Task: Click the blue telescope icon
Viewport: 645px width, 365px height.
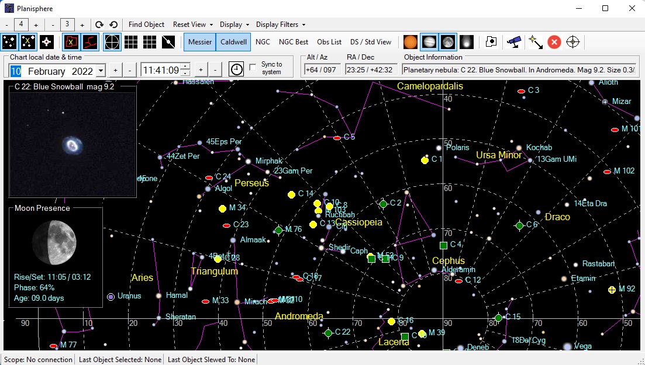Action: coord(515,42)
